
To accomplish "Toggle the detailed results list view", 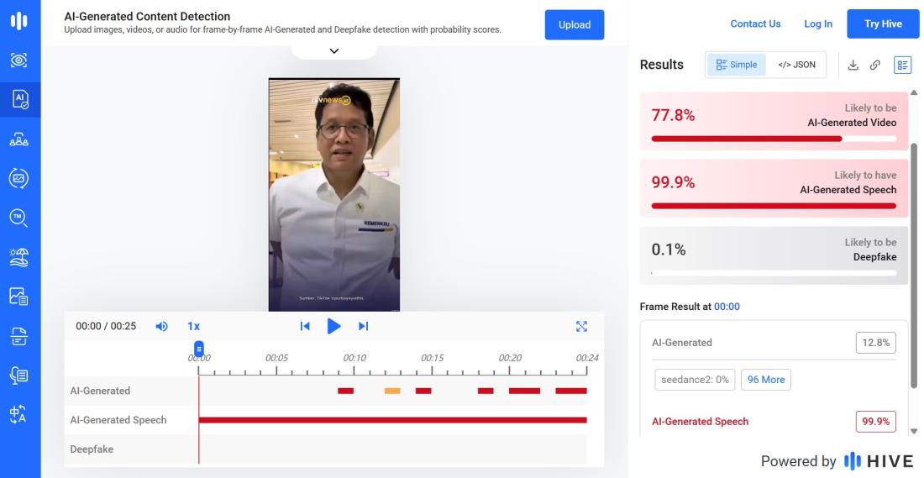I will (x=902, y=65).
